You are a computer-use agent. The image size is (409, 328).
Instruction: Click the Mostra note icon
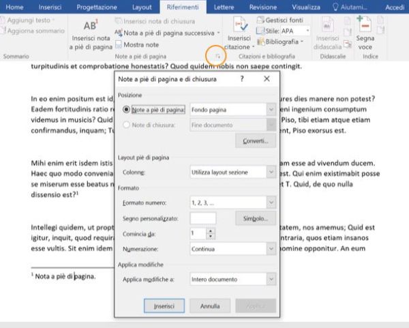point(119,44)
